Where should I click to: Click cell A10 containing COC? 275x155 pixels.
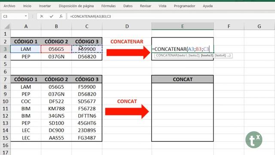pos(26,102)
